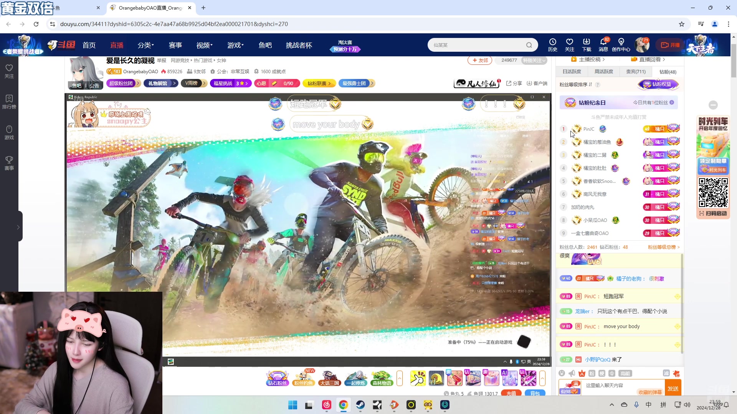
Task: Switch to 贵宾(711) tab
Action: coord(636,72)
